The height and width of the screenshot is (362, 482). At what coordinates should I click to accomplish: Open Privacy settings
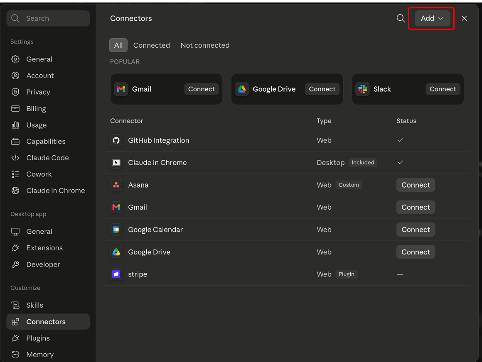tap(48, 92)
